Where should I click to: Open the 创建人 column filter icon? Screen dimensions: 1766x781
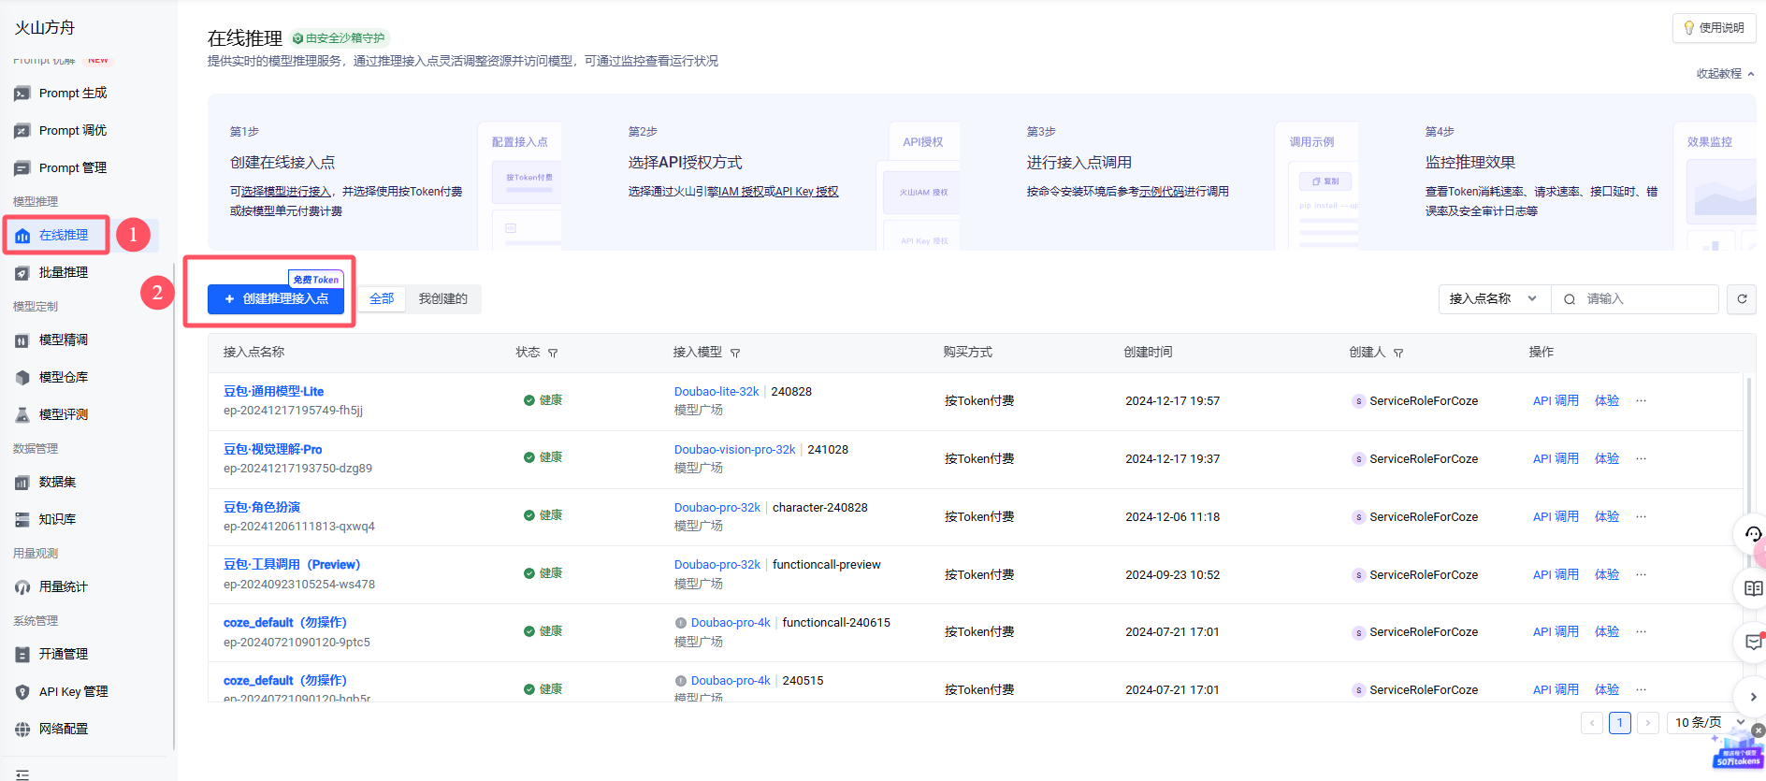click(x=1398, y=354)
